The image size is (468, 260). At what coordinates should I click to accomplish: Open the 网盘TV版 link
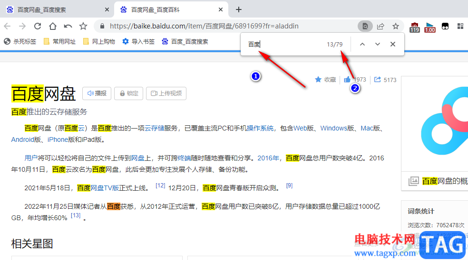(x=105, y=188)
